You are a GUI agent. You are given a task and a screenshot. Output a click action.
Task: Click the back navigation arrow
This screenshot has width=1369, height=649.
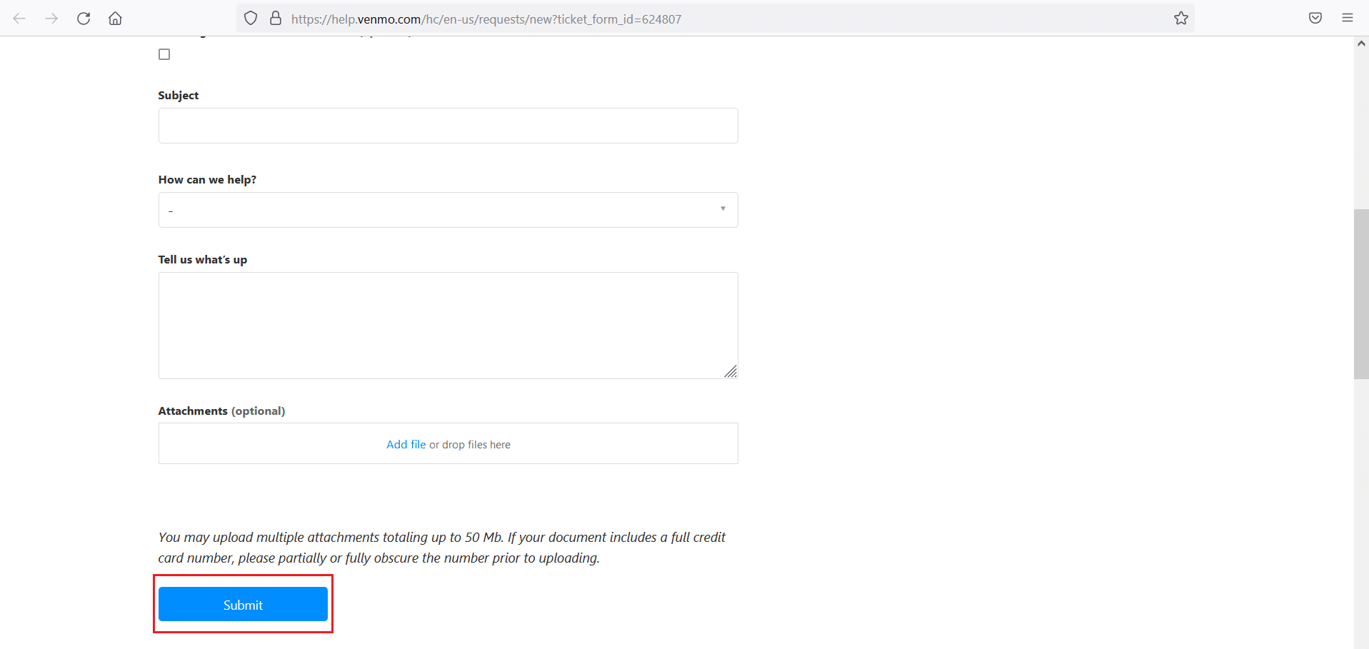20,19
